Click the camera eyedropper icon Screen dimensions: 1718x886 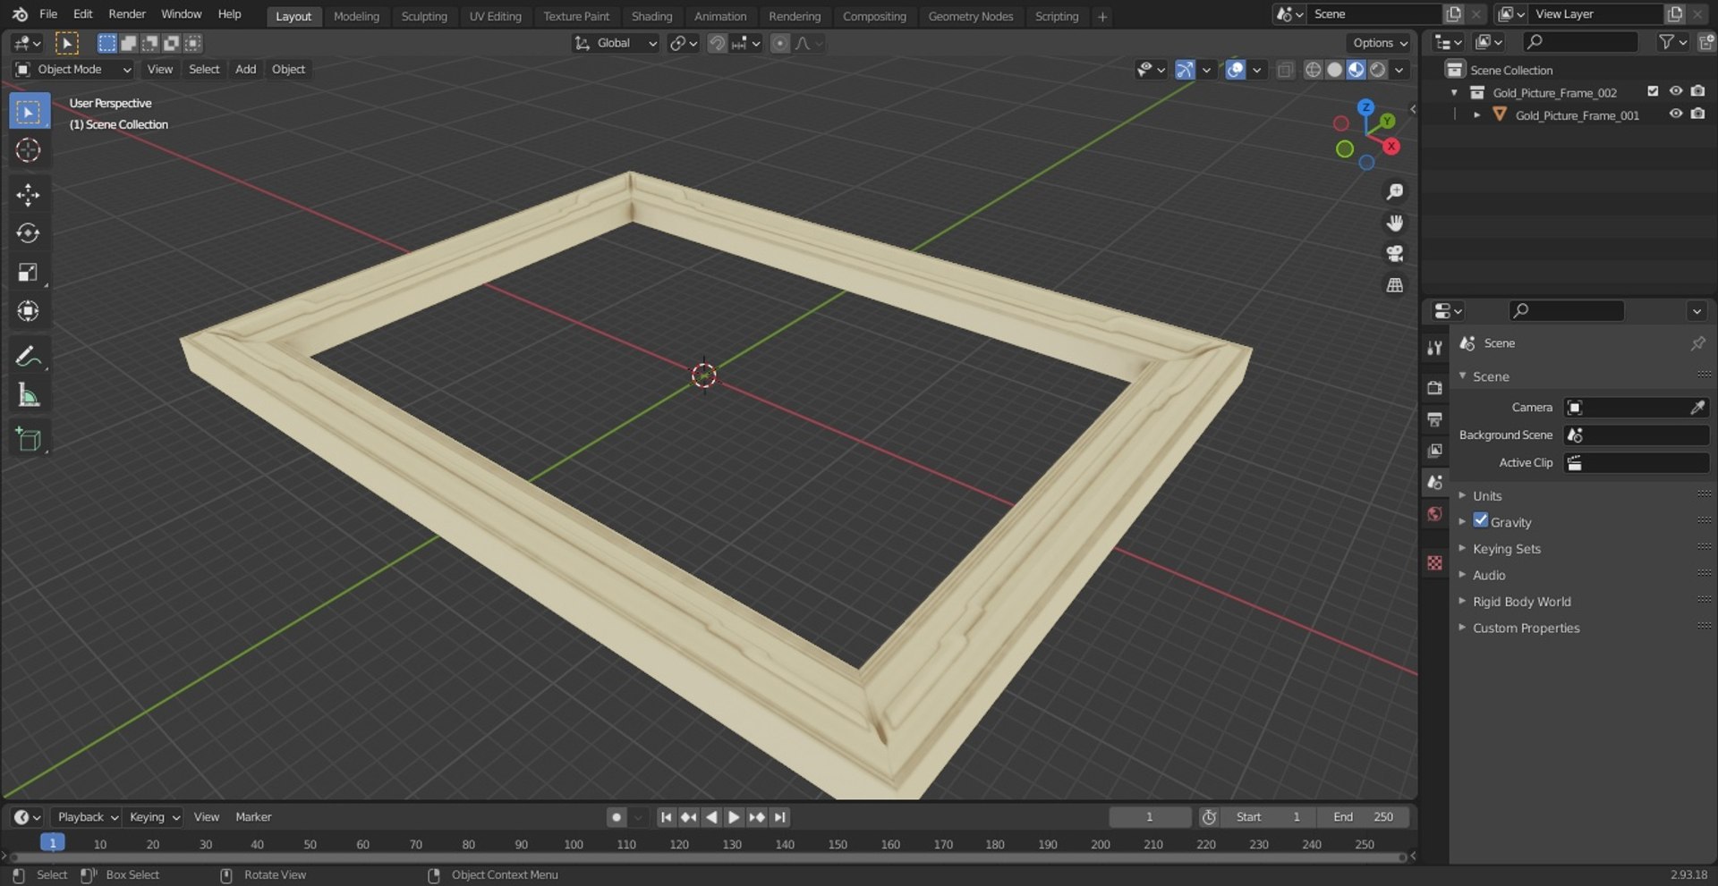click(1697, 408)
